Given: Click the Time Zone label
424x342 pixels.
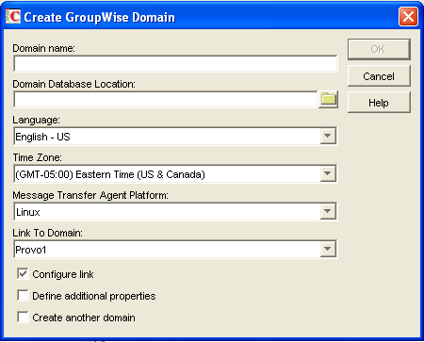Looking at the screenshot, I should tap(37, 157).
